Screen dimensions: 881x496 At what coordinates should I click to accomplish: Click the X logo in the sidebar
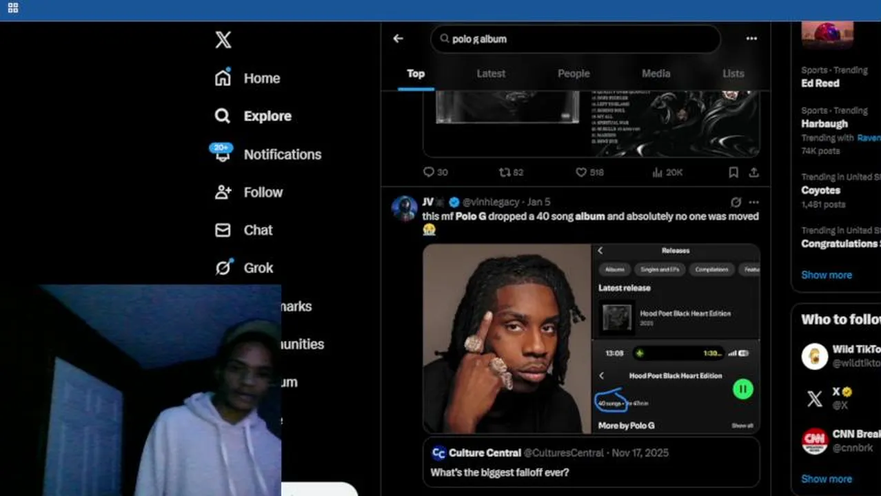coord(223,40)
